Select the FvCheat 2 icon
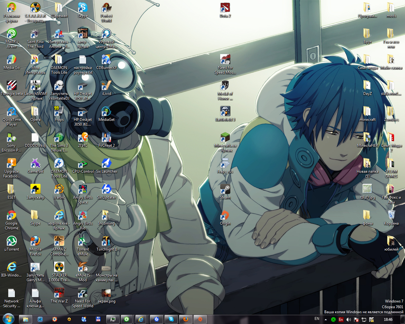The image size is (405, 324). [x=106, y=140]
